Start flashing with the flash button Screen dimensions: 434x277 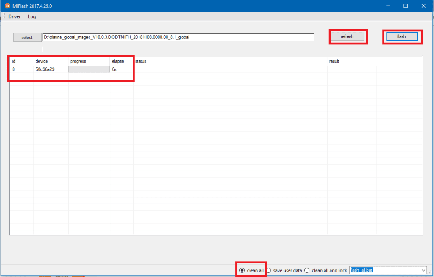402,36
